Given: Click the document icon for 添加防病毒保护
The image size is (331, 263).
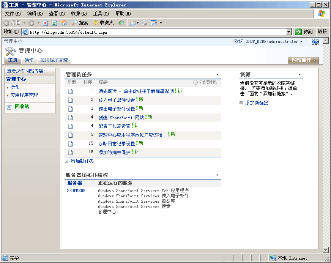Looking at the screenshot, I should [x=71, y=153].
